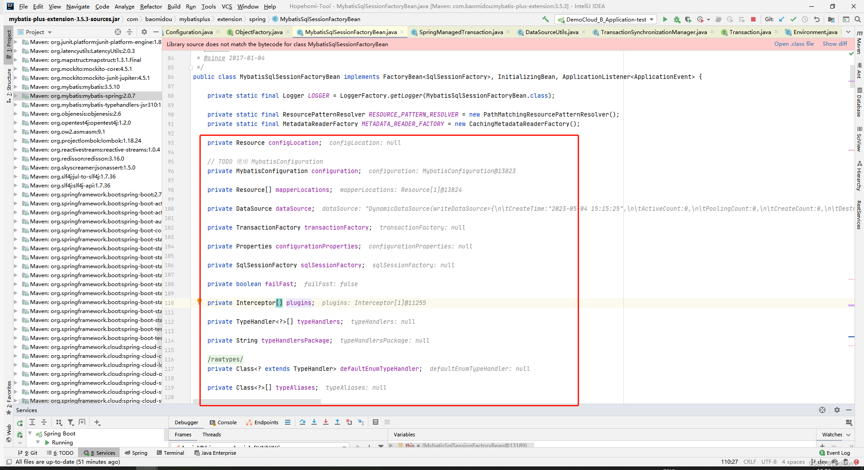Collapse all nodes in Project panel
The height and width of the screenshot is (470, 864).
[x=130, y=32]
